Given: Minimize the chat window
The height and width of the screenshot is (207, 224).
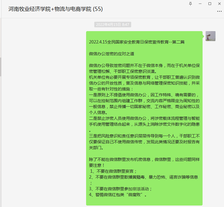Looking at the screenshot, I should pyautogui.click(x=200, y=4).
